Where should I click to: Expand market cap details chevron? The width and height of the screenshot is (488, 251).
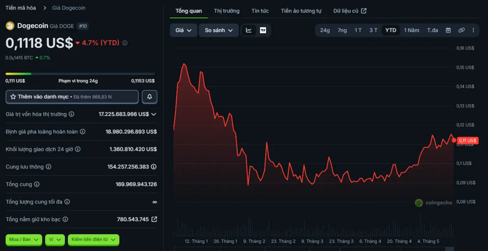coord(153,114)
